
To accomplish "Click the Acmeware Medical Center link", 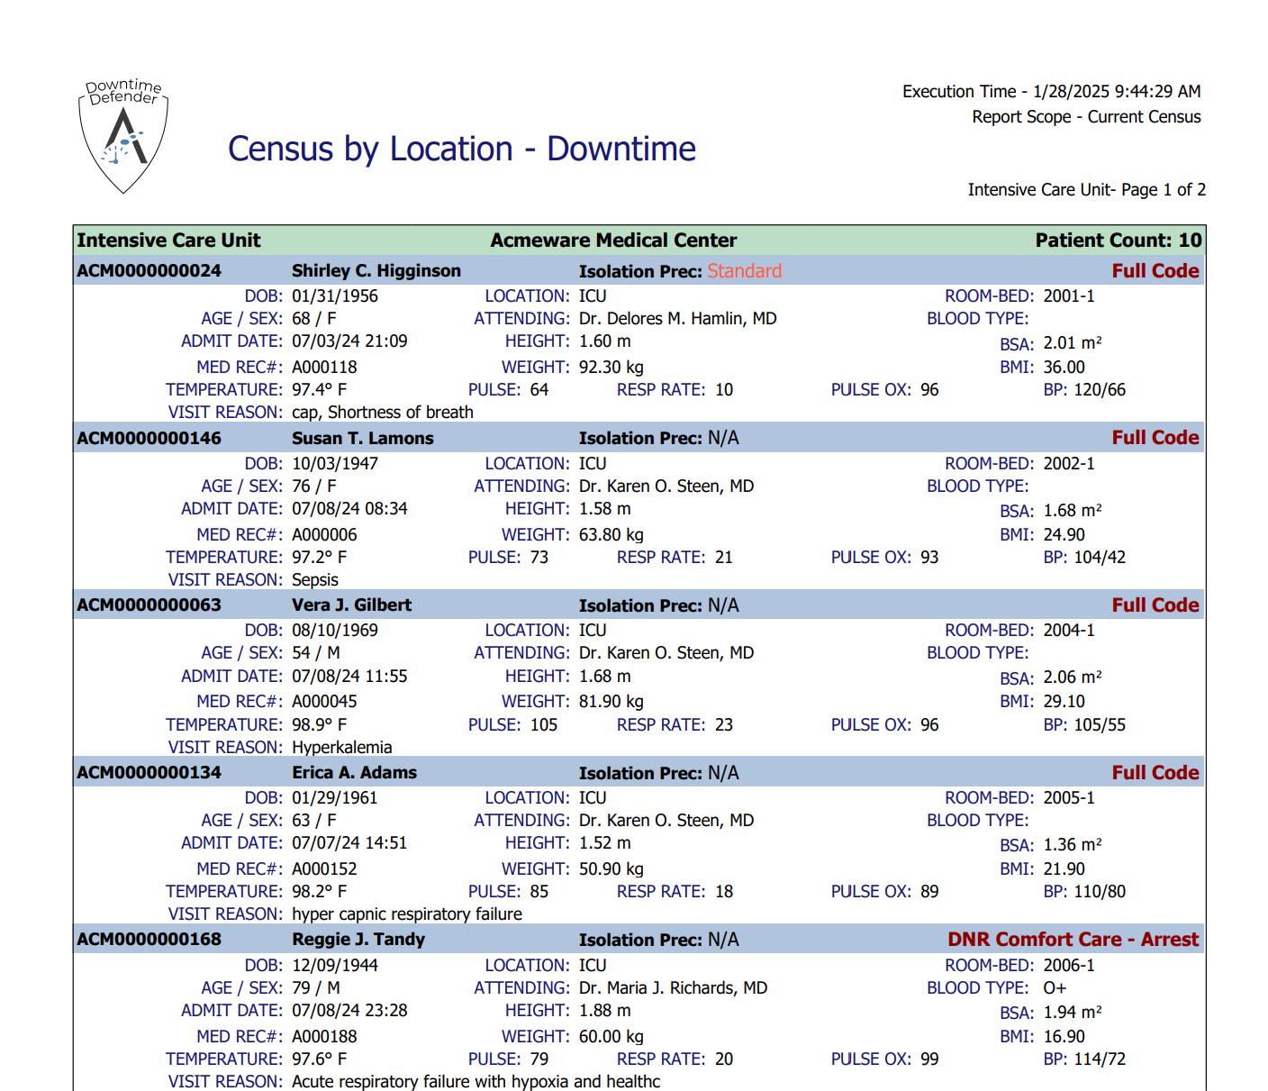I will [612, 240].
